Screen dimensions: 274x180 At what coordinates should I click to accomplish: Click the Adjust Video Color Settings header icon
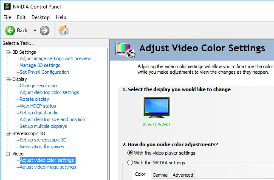125,50
